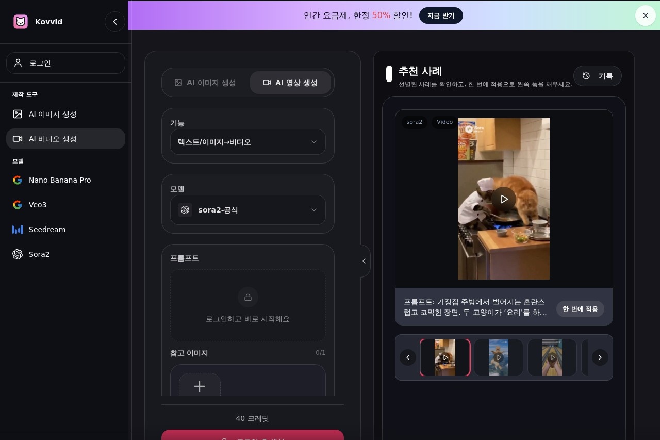
Task: Select the AI 영상 생성 tab
Action: coord(290,83)
